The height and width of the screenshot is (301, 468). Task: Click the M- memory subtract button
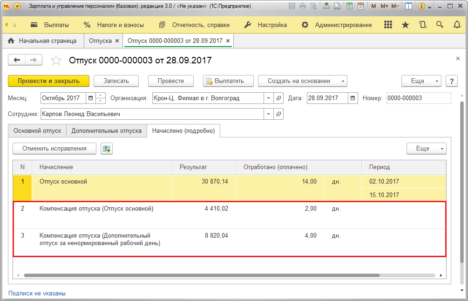pyautogui.click(x=395, y=6)
